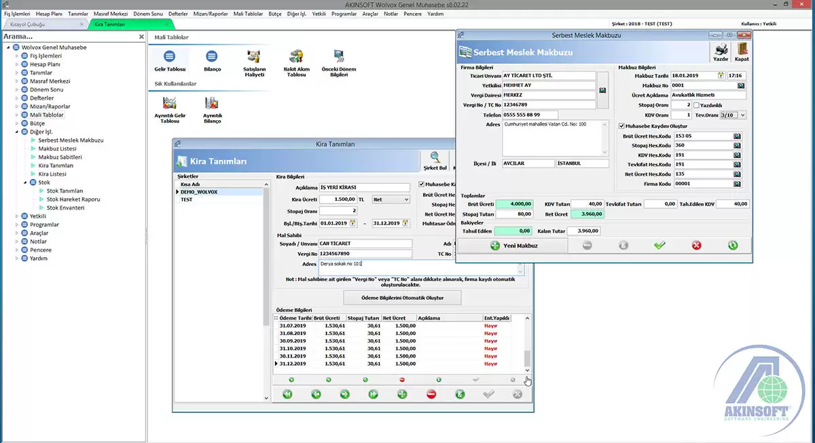Viewport: 815px width, 443px height.
Task: Toggle Muhasebe checkbox in Kira Tanımları
Action: 422,184
